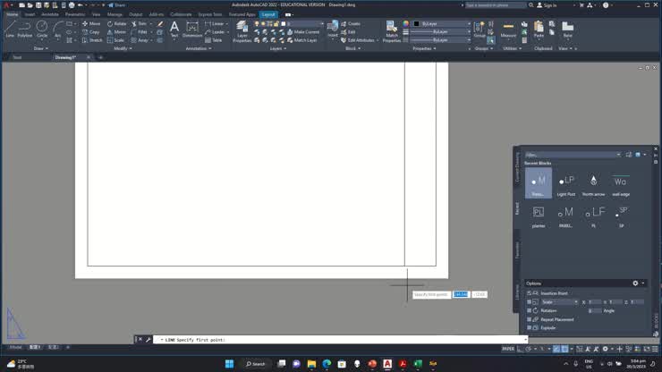Viewport: 662px width, 372px height.
Task: Click the Share button
Action: tap(117, 5)
